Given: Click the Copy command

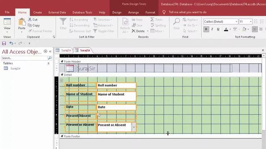Looking at the screenshot, I should (34, 25).
